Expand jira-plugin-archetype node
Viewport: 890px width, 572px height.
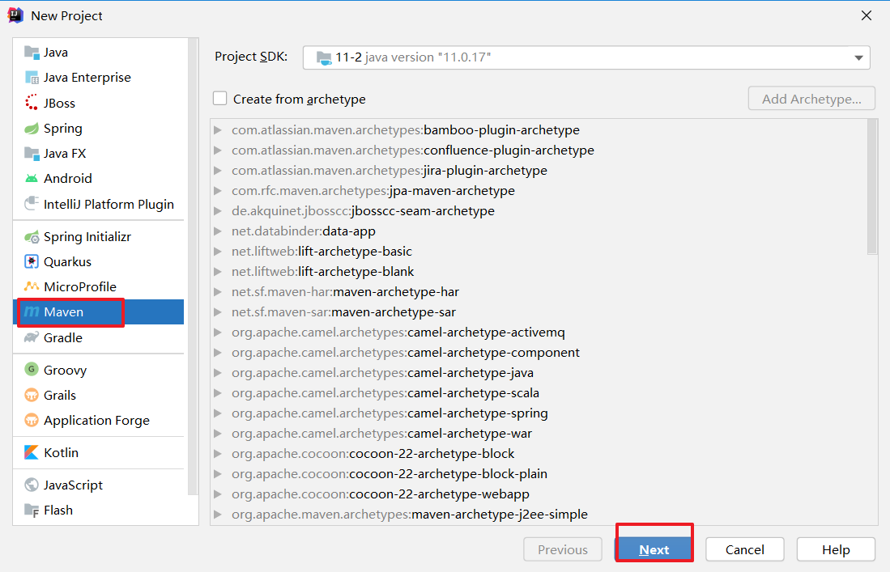pos(217,170)
